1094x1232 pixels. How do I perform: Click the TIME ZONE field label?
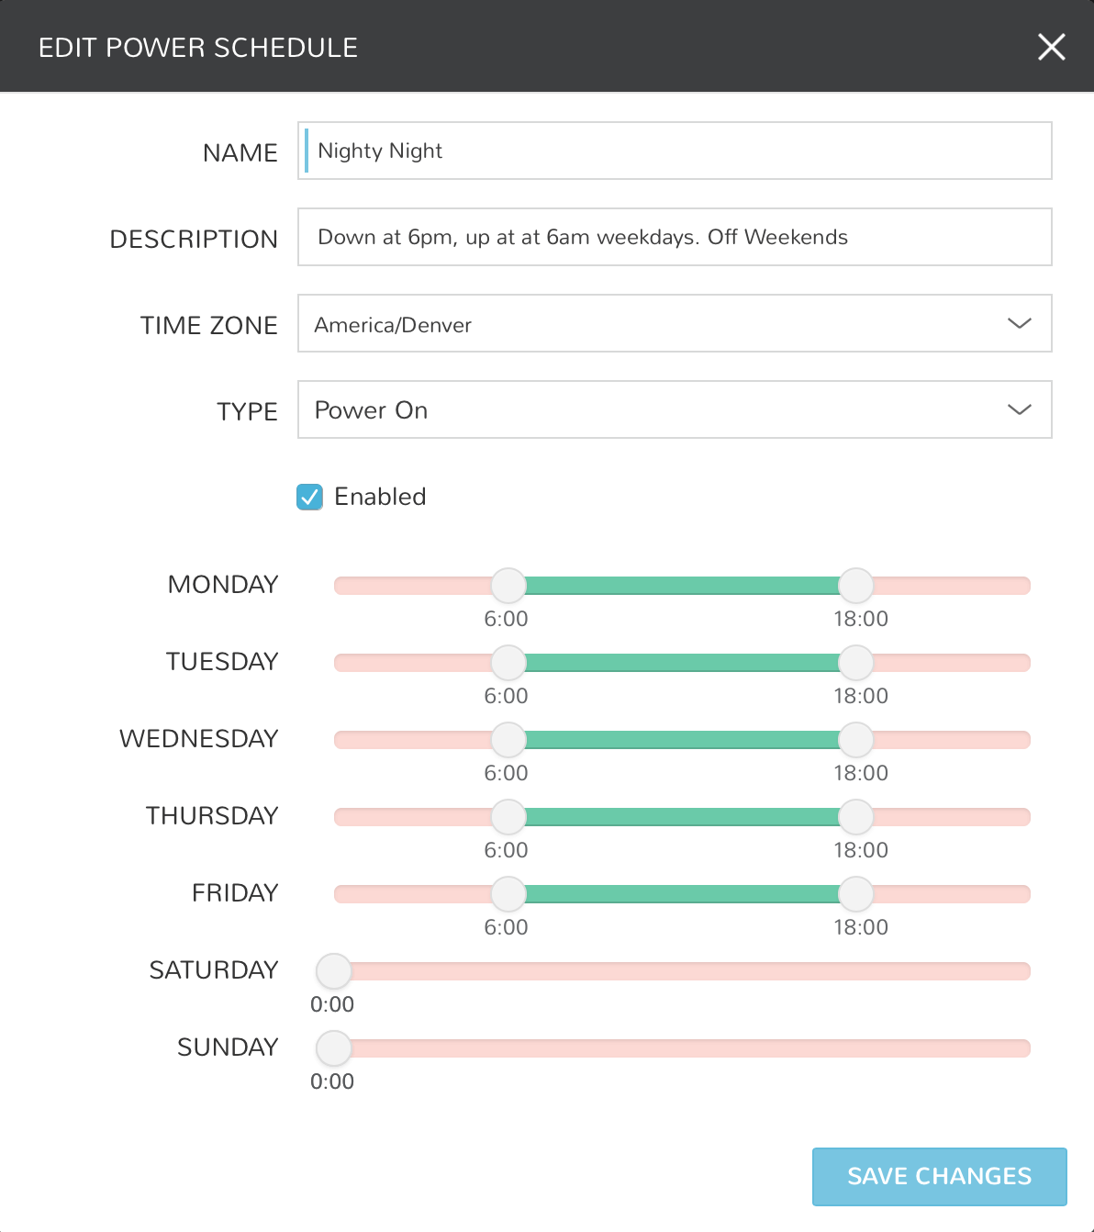point(208,325)
